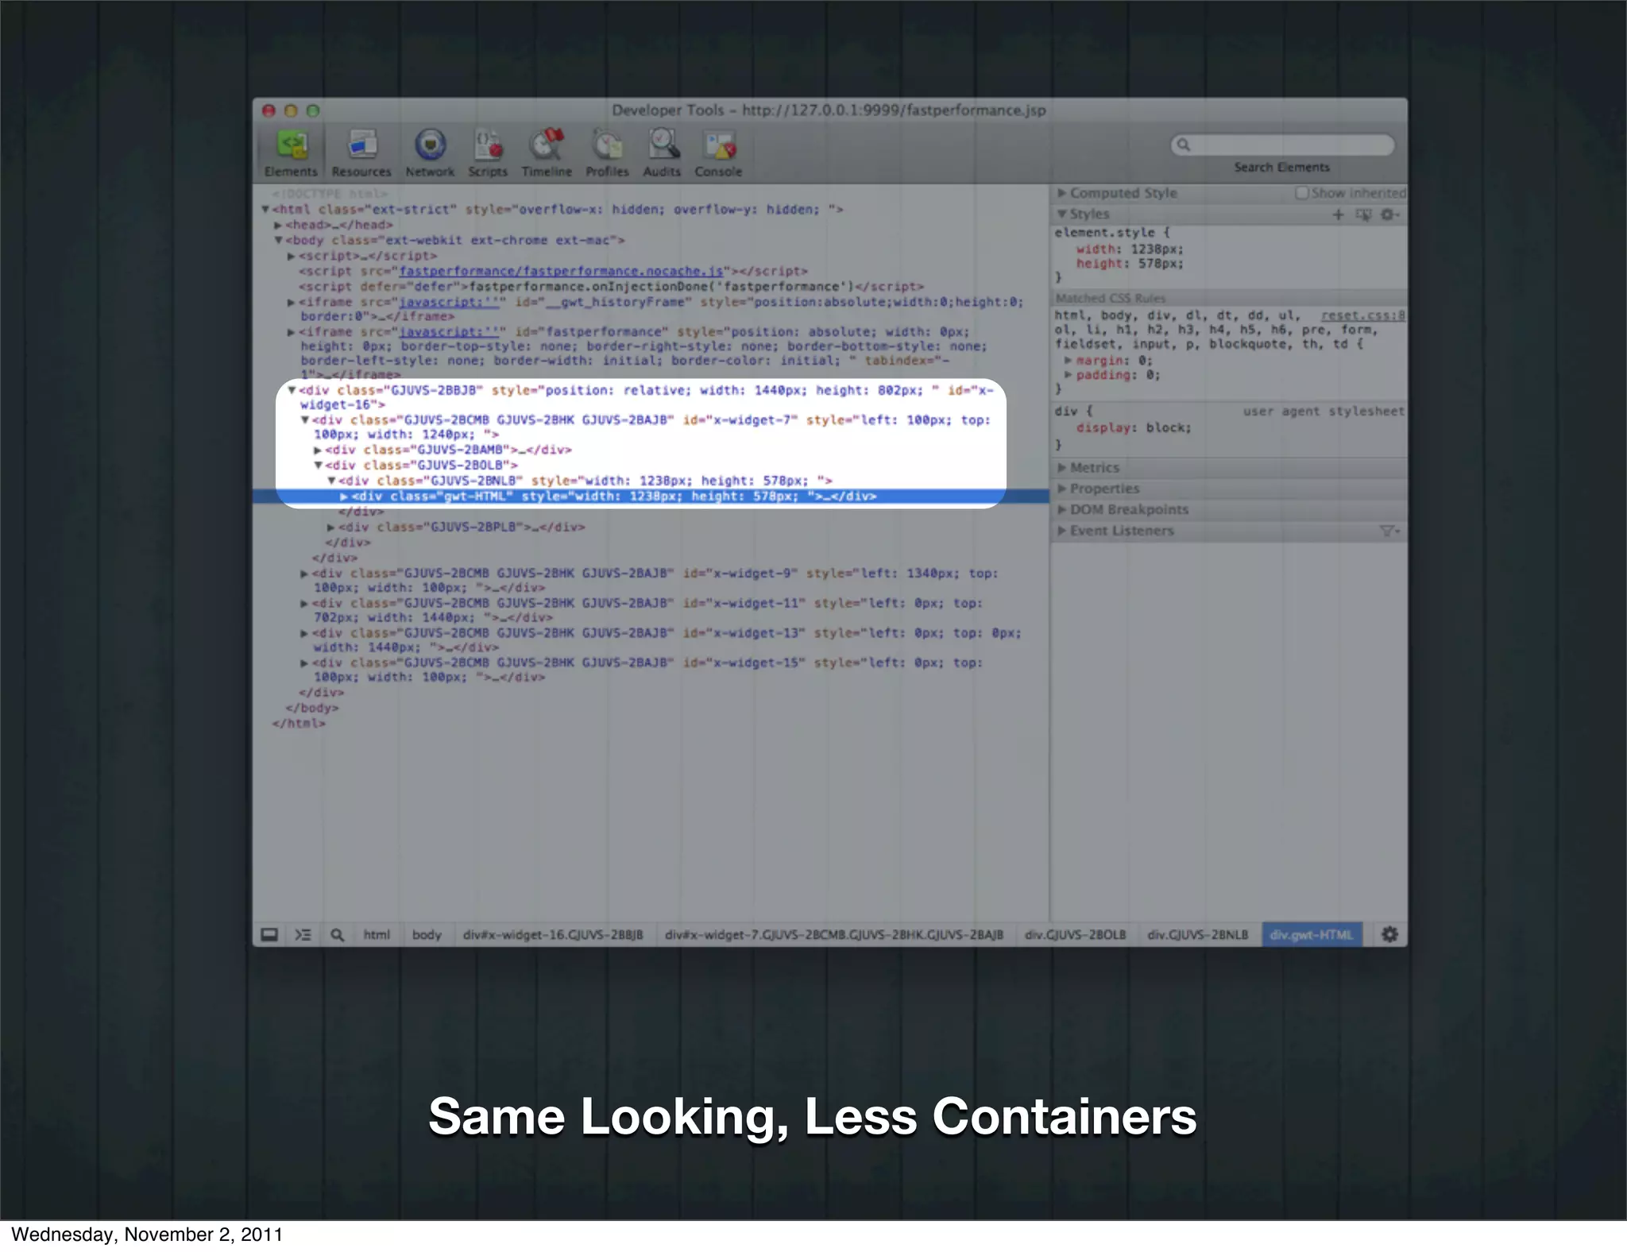Open reset.css:8 source link
This screenshot has width=1627, height=1252.
tap(1362, 315)
